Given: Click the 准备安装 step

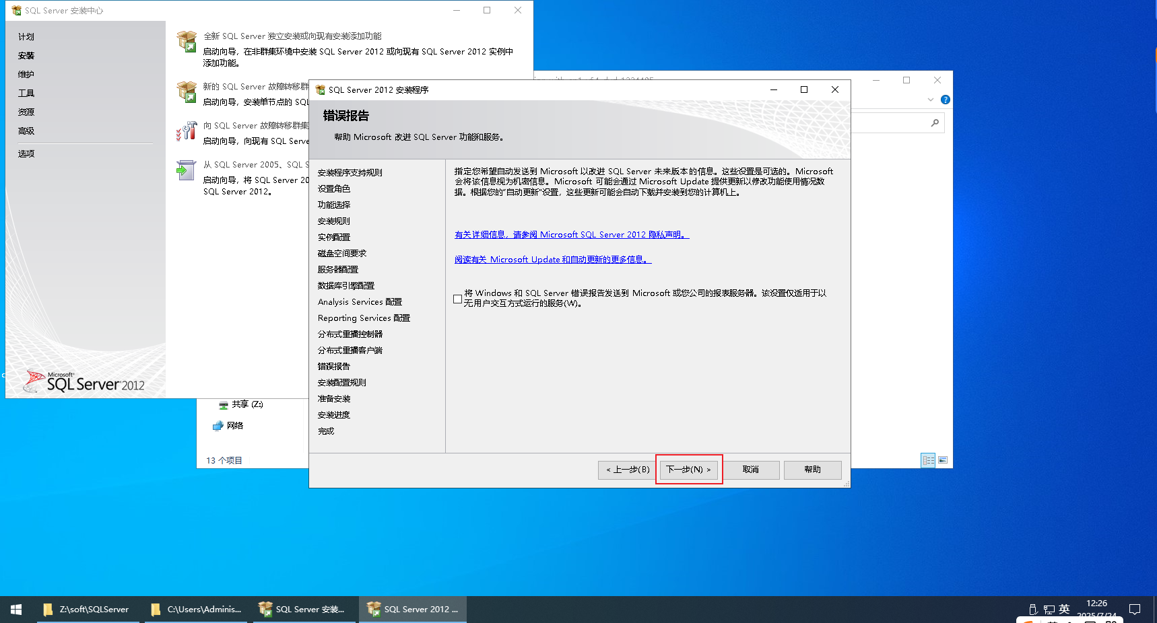Looking at the screenshot, I should [x=334, y=399].
